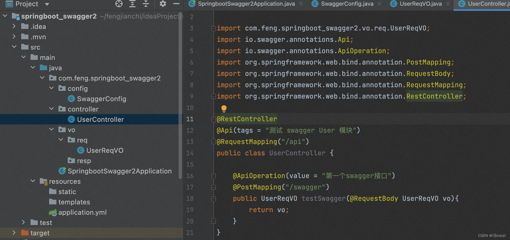Click the class icon next to SwaggerConfig
This screenshot has height=240, width=510.
(71, 99)
